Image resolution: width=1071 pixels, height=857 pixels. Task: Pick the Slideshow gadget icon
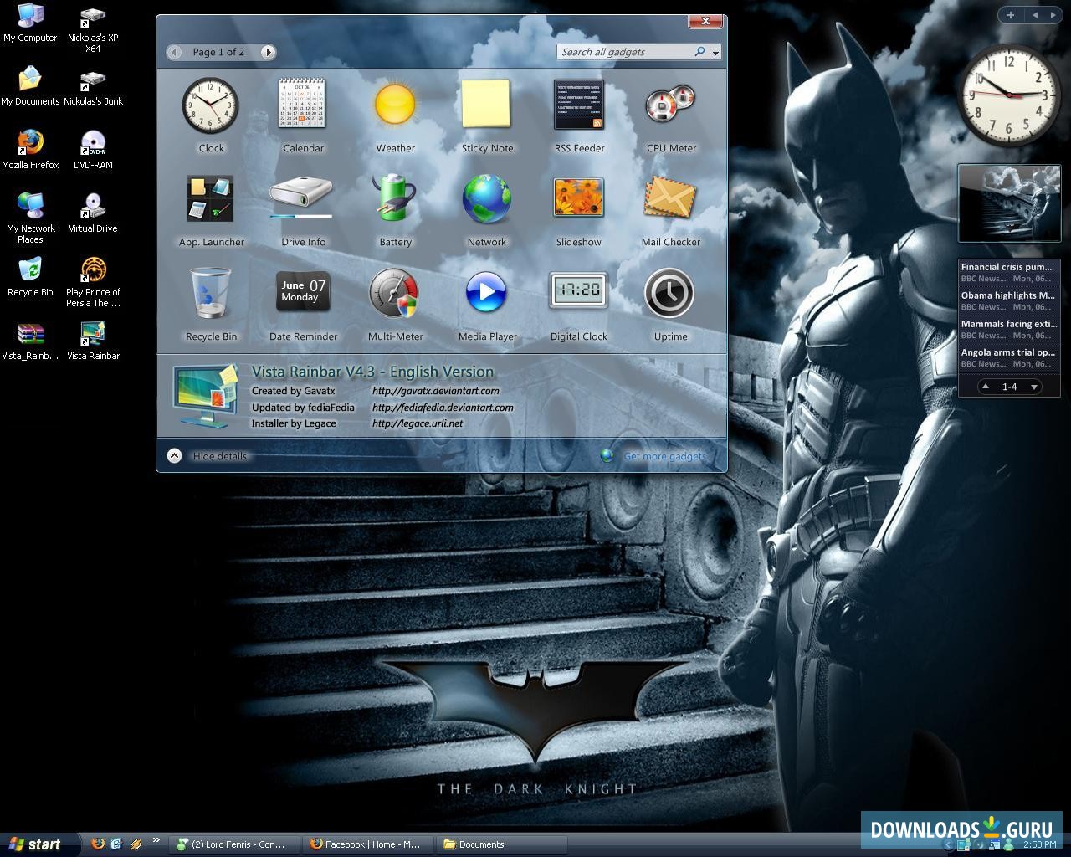(579, 199)
